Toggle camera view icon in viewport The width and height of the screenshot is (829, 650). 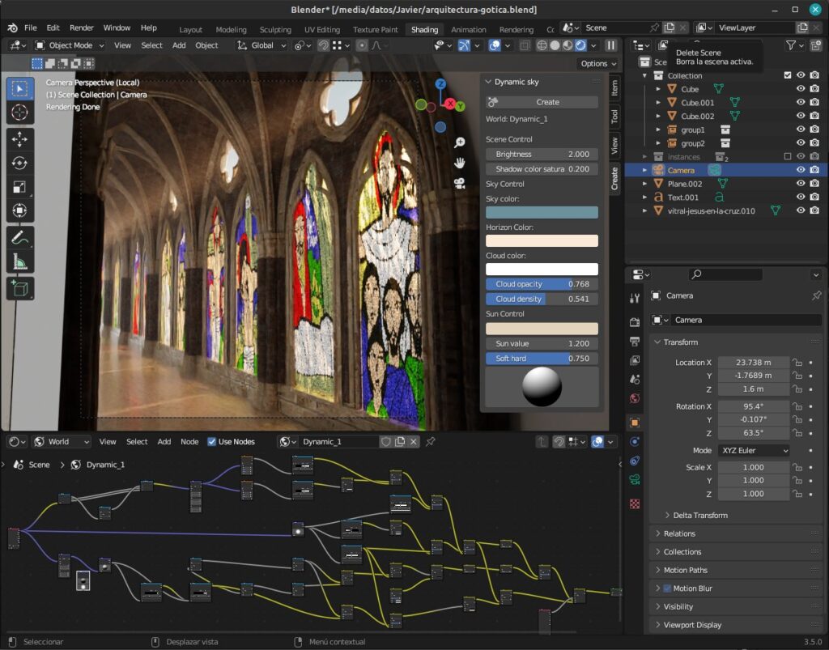[x=460, y=184]
